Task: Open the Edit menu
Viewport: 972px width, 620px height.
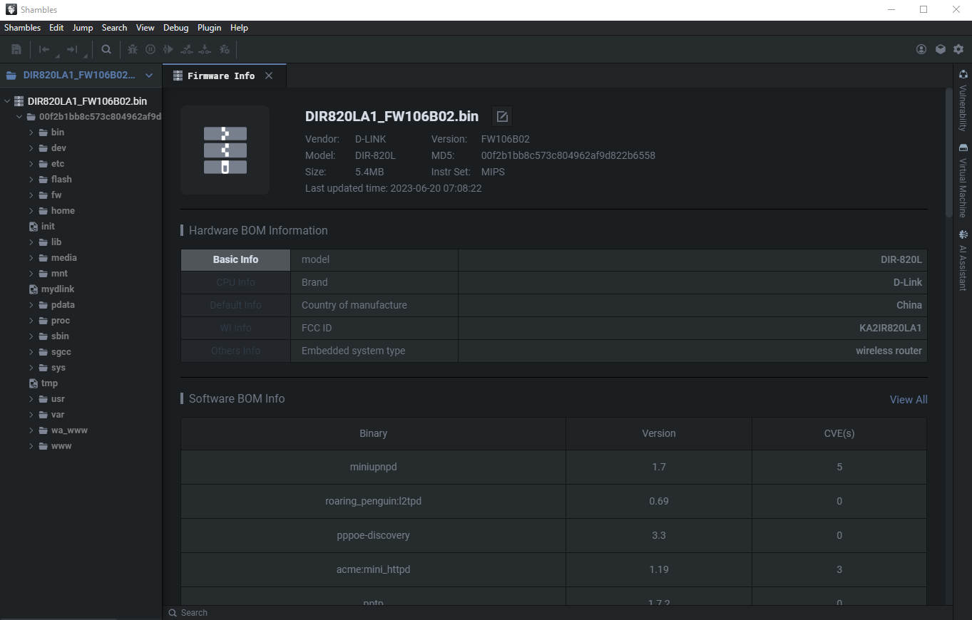Action: [56, 28]
